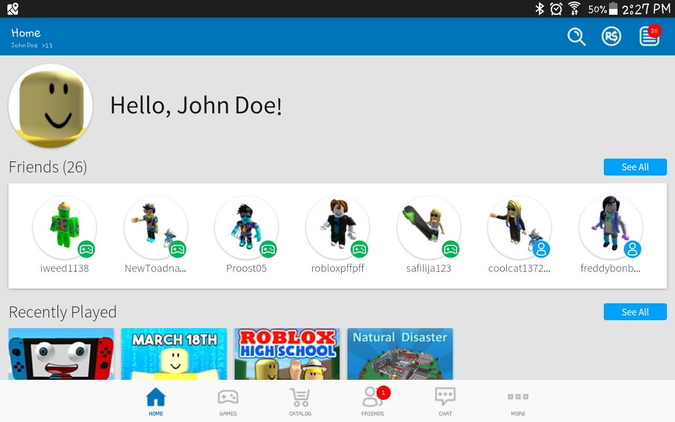This screenshot has width=675, height=422.
Task: Open freddybonb... avatar
Action: pyautogui.click(x=611, y=227)
